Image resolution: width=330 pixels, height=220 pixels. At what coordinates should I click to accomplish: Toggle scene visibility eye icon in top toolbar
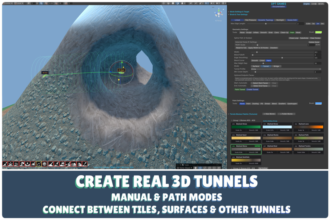[207, 3]
